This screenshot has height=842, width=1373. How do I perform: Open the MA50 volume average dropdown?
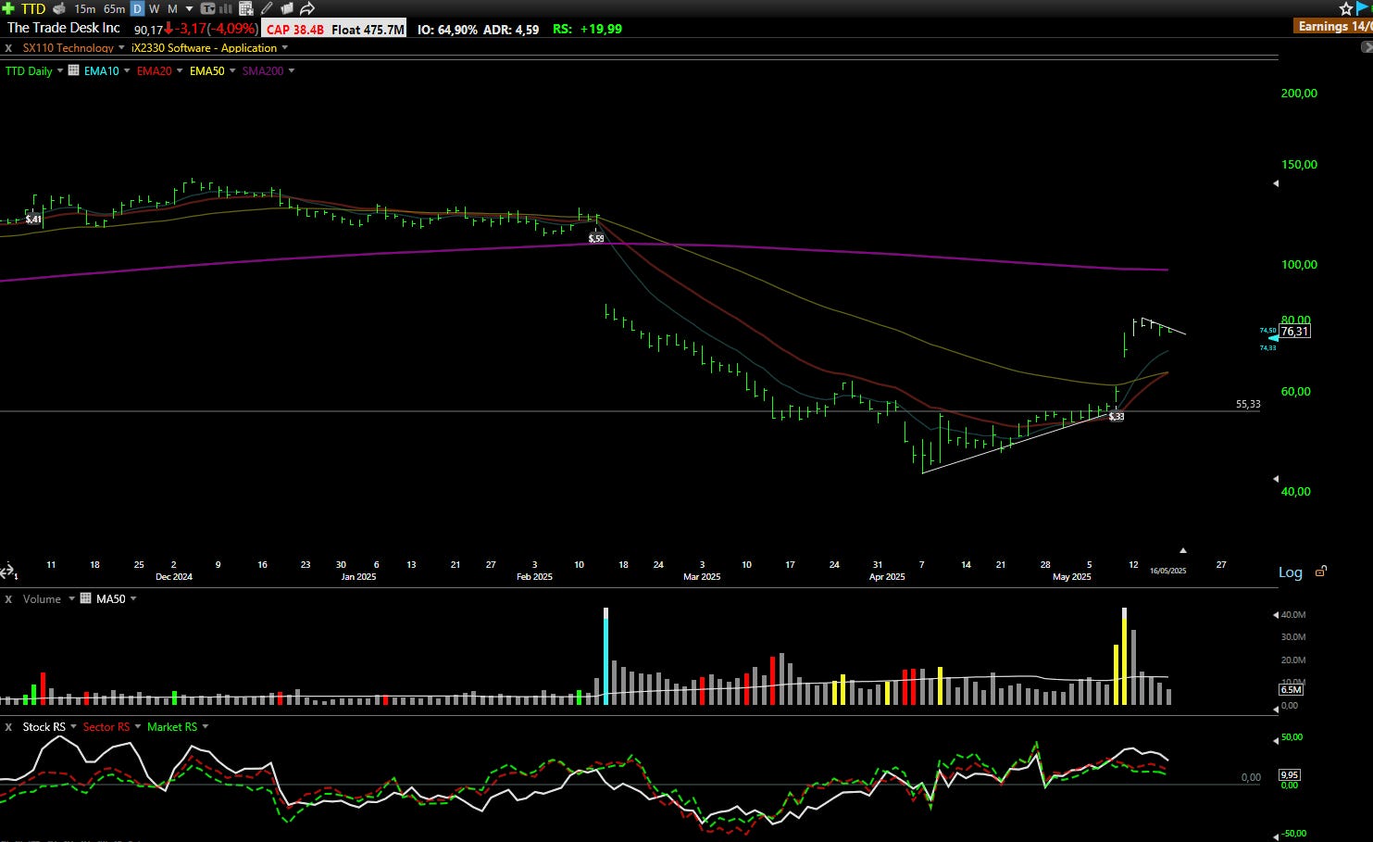tap(132, 599)
